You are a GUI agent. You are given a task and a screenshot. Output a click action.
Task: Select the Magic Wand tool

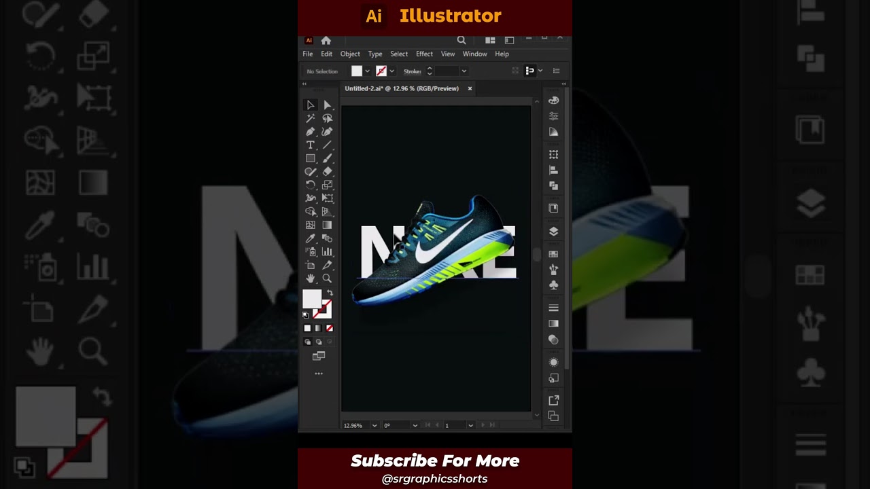tap(311, 118)
